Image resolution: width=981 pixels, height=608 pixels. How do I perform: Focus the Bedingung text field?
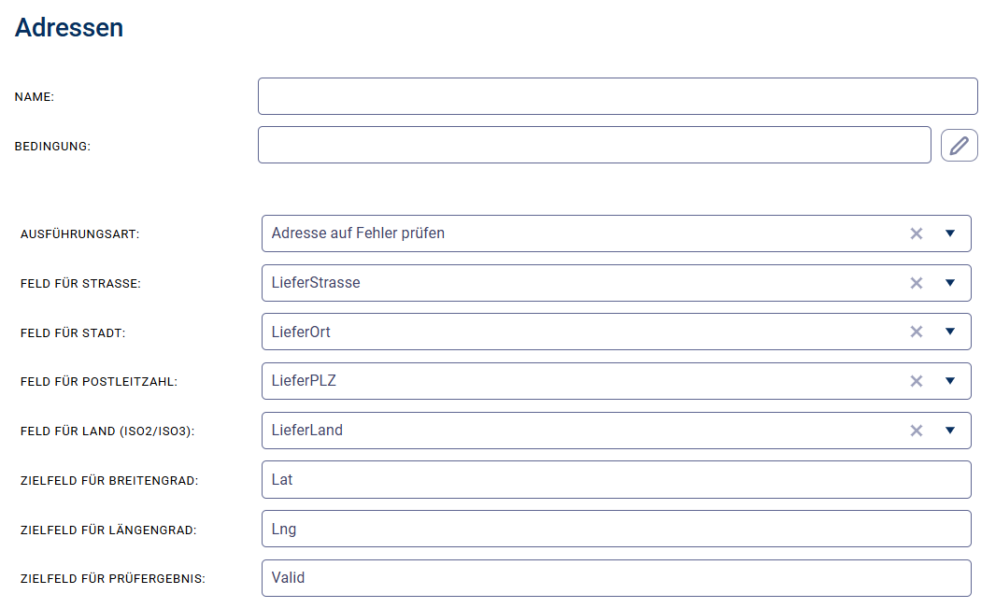(594, 145)
